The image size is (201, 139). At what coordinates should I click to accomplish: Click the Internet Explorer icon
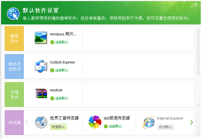(x=148, y=122)
